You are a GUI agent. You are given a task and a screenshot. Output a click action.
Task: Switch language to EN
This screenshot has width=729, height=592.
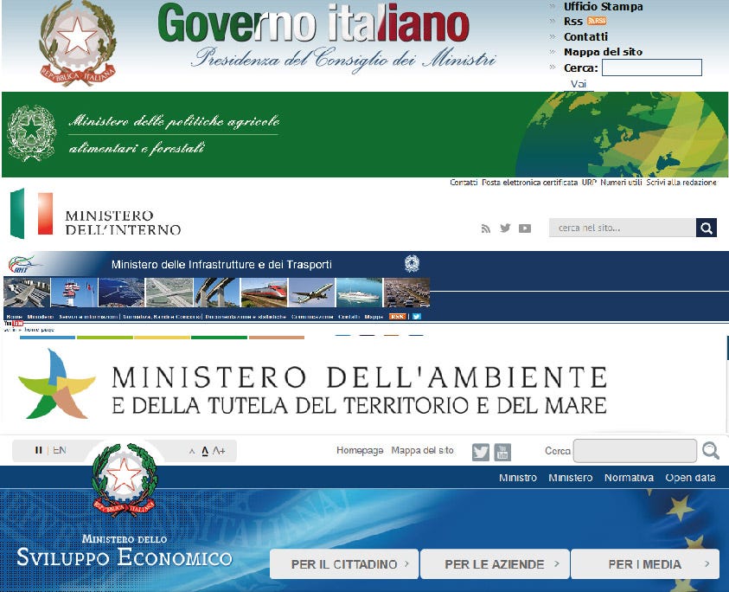tap(60, 450)
